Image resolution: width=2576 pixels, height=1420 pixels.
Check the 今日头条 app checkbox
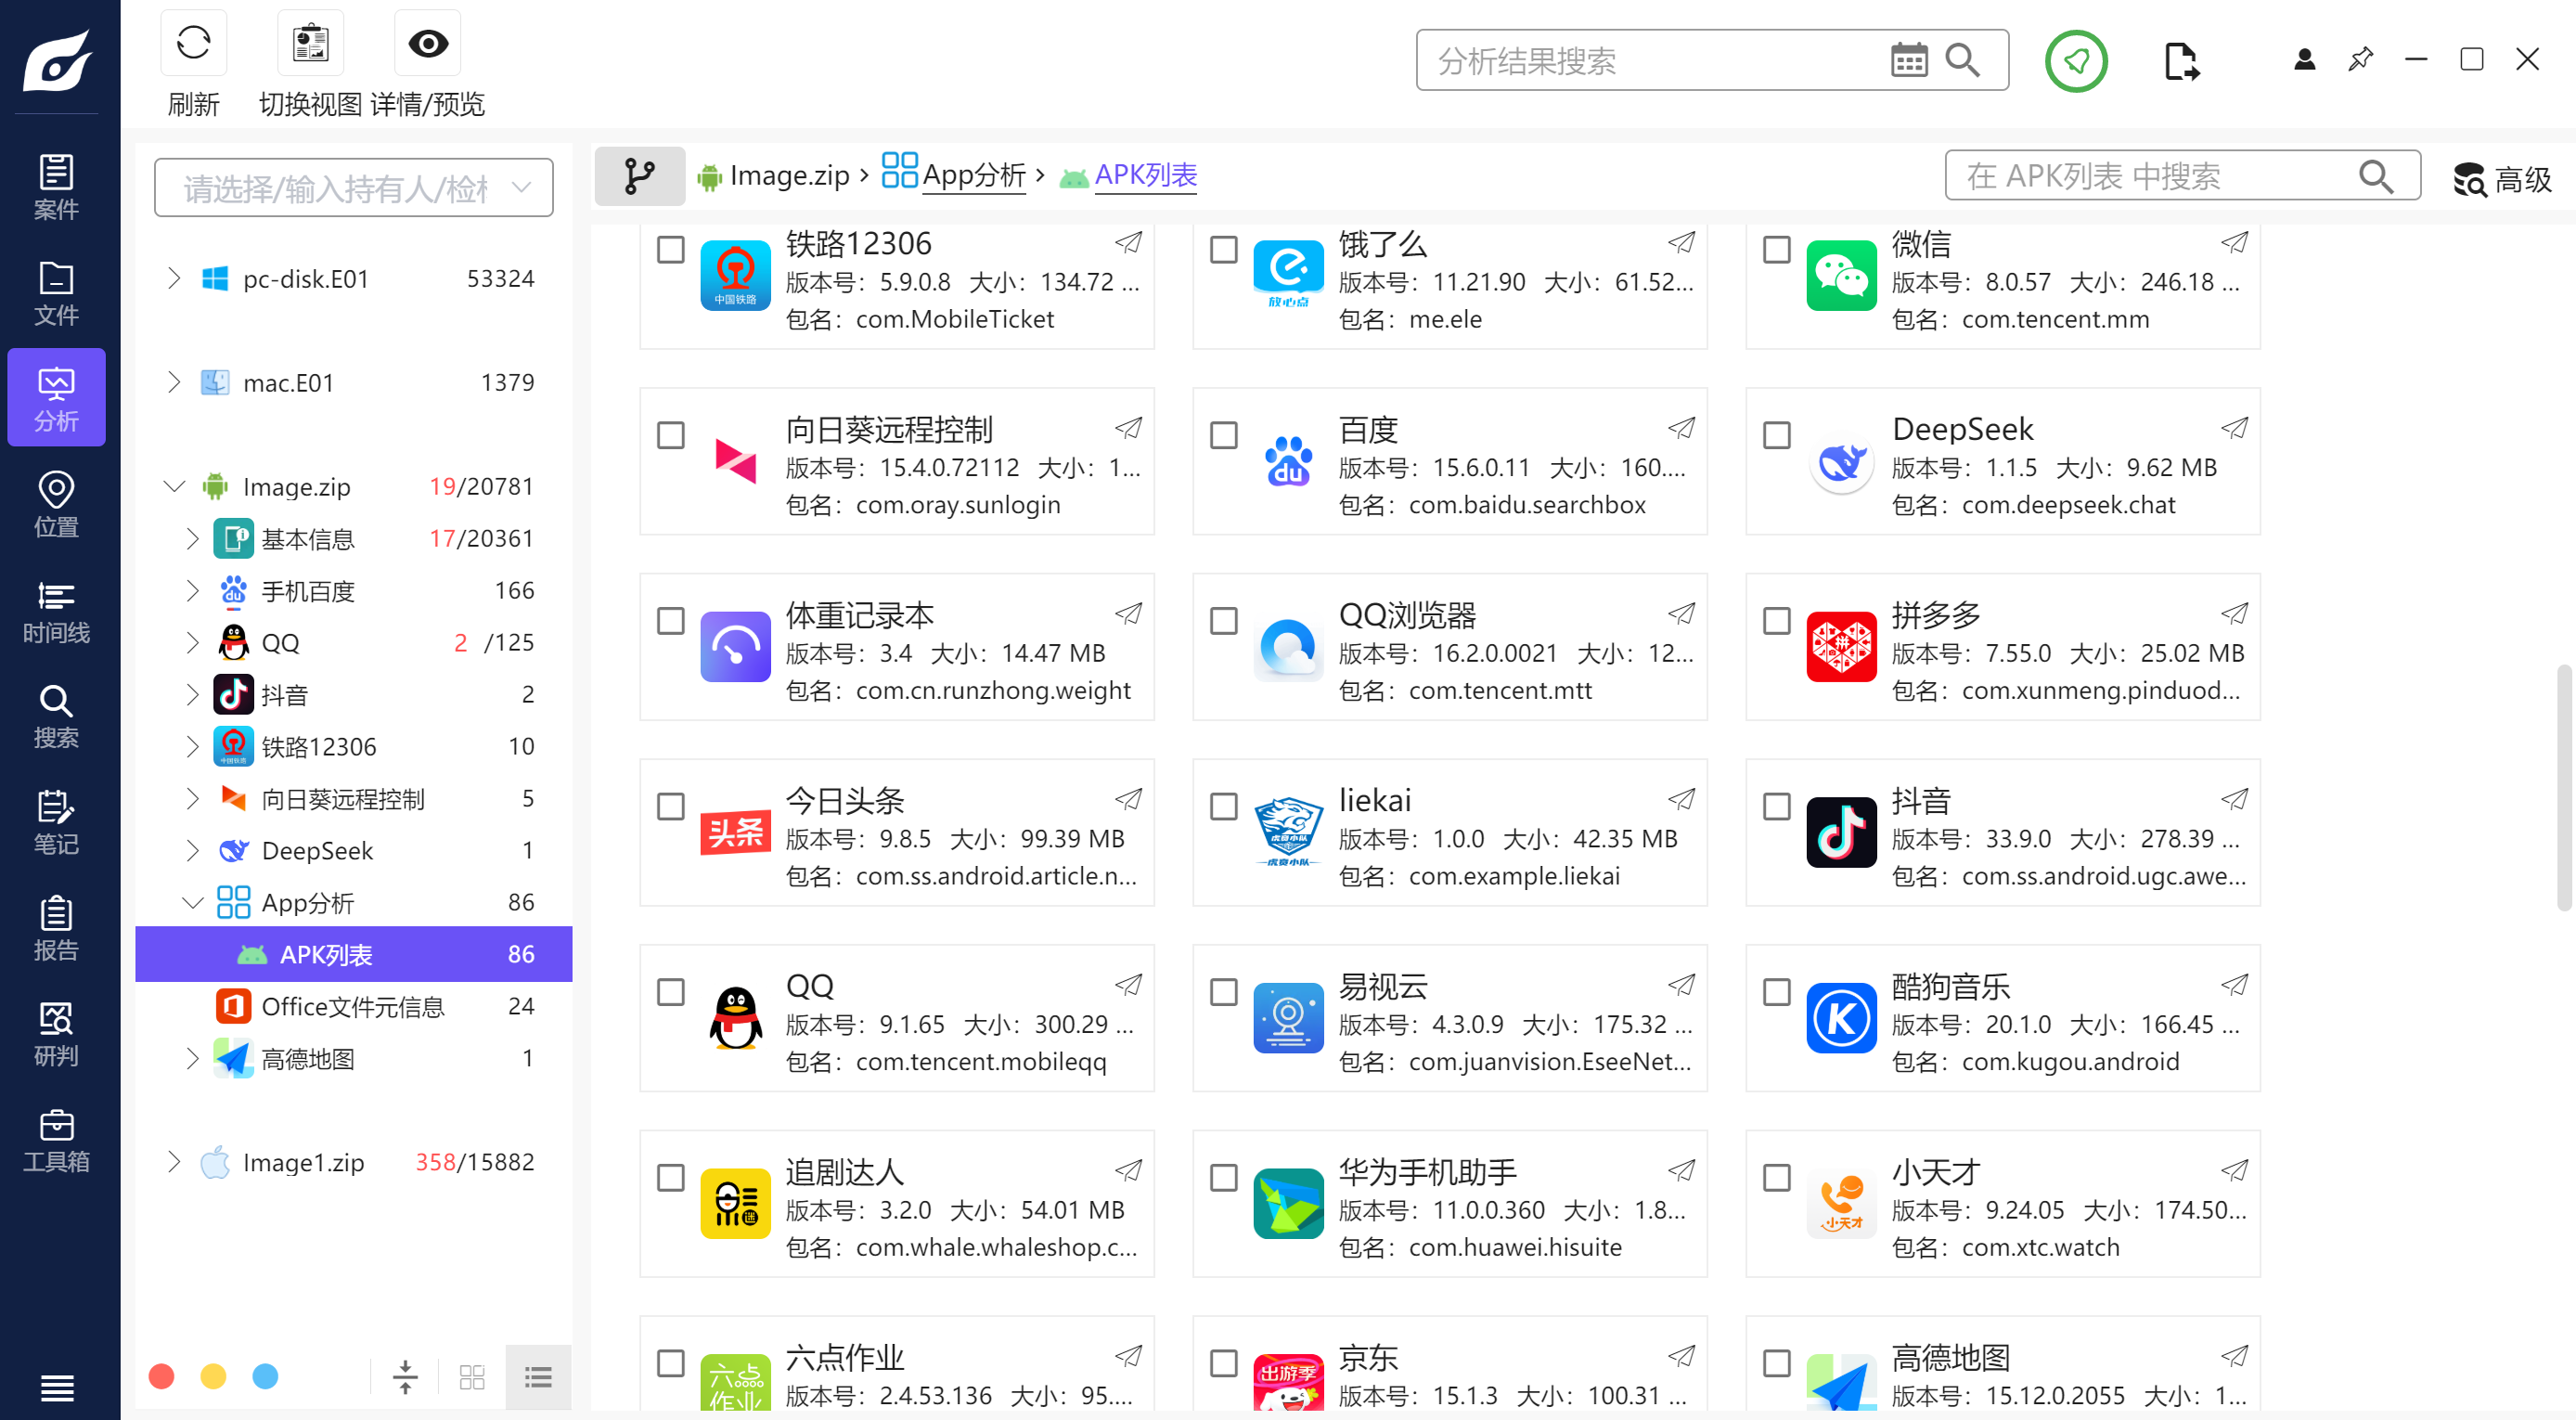pyautogui.click(x=670, y=806)
